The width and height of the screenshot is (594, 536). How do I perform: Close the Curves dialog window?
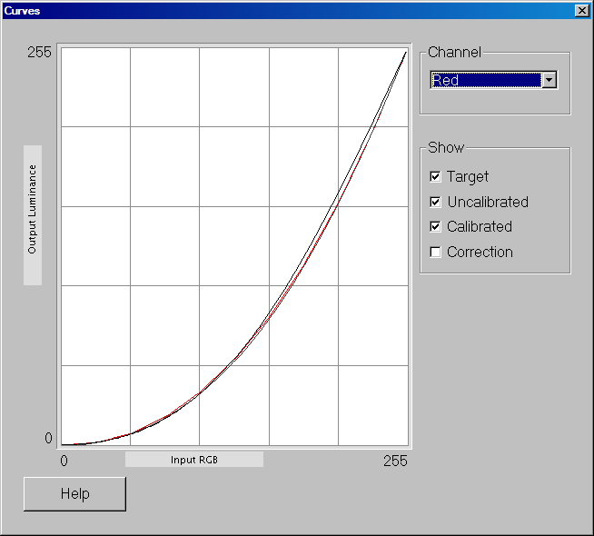[x=581, y=11]
